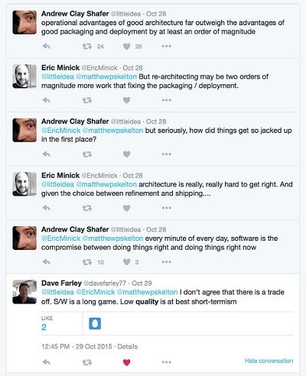Reply to 'architecture is really hard' tweet
The height and width of the screenshot is (376, 306).
pyautogui.click(x=46, y=208)
